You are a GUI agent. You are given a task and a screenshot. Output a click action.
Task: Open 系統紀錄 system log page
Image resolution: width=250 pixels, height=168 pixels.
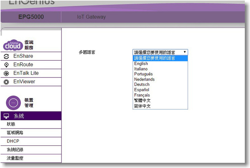[15, 149]
